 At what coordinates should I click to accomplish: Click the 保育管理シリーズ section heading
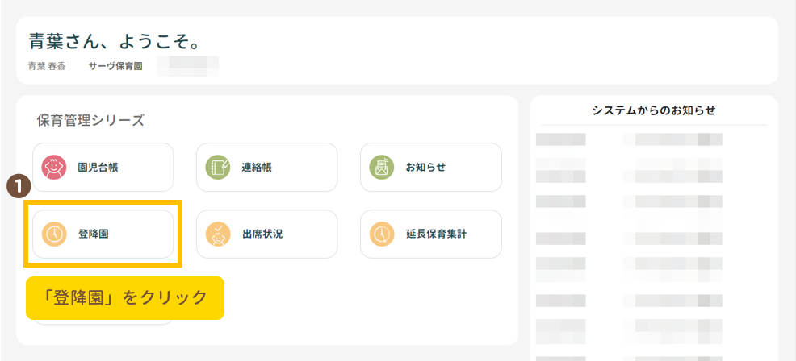90,121
